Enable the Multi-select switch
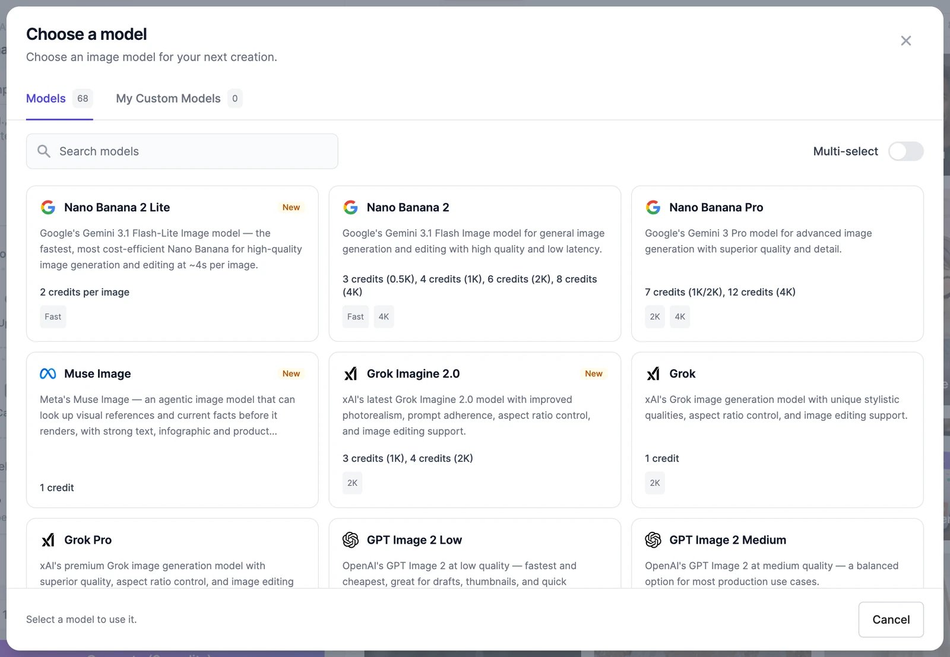The height and width of the screenshot is (657, 950). 905,151
